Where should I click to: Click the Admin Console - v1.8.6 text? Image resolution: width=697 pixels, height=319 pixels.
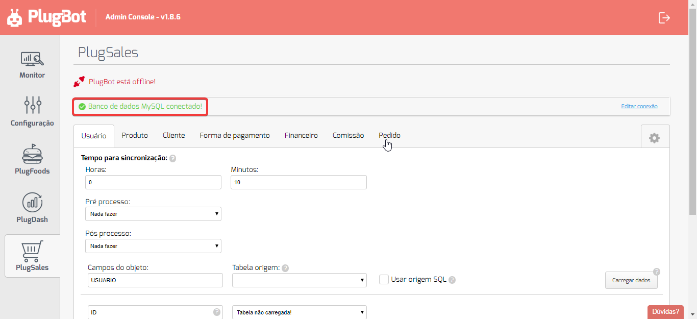click(143, 17)
